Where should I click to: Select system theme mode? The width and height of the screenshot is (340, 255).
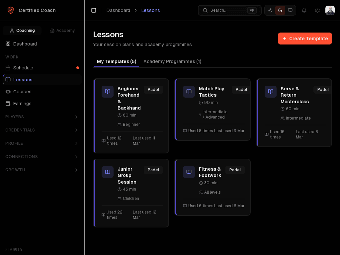(290, 10)
